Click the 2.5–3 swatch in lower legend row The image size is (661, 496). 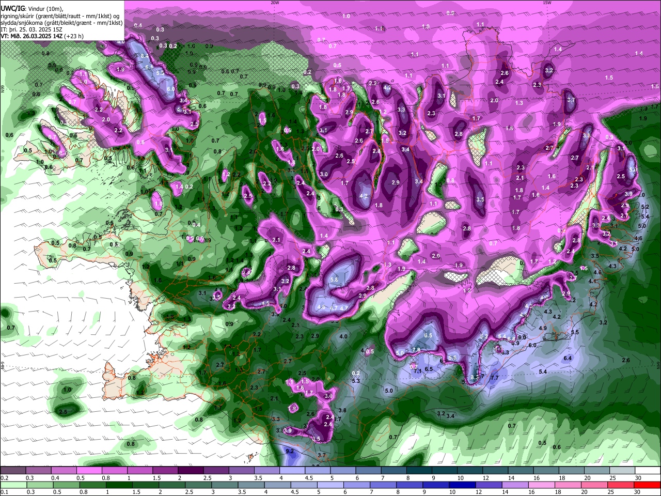(x=199, y=485)
